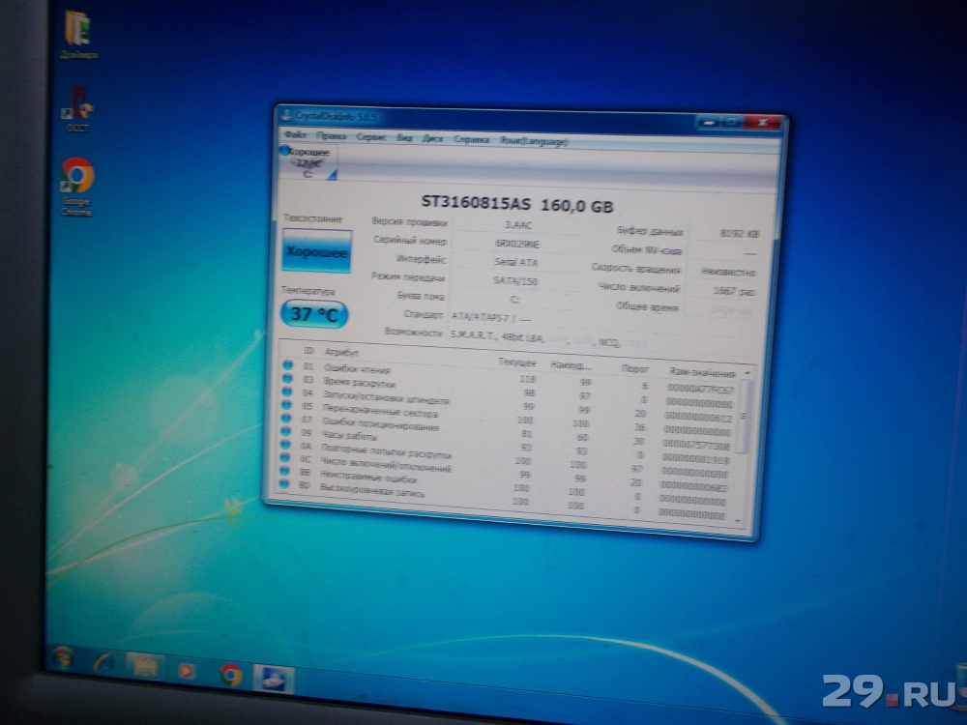Screen dimensions: 967x725
Task: Open the OCCT desktop shortcut
Action: (x=76, y=102)
